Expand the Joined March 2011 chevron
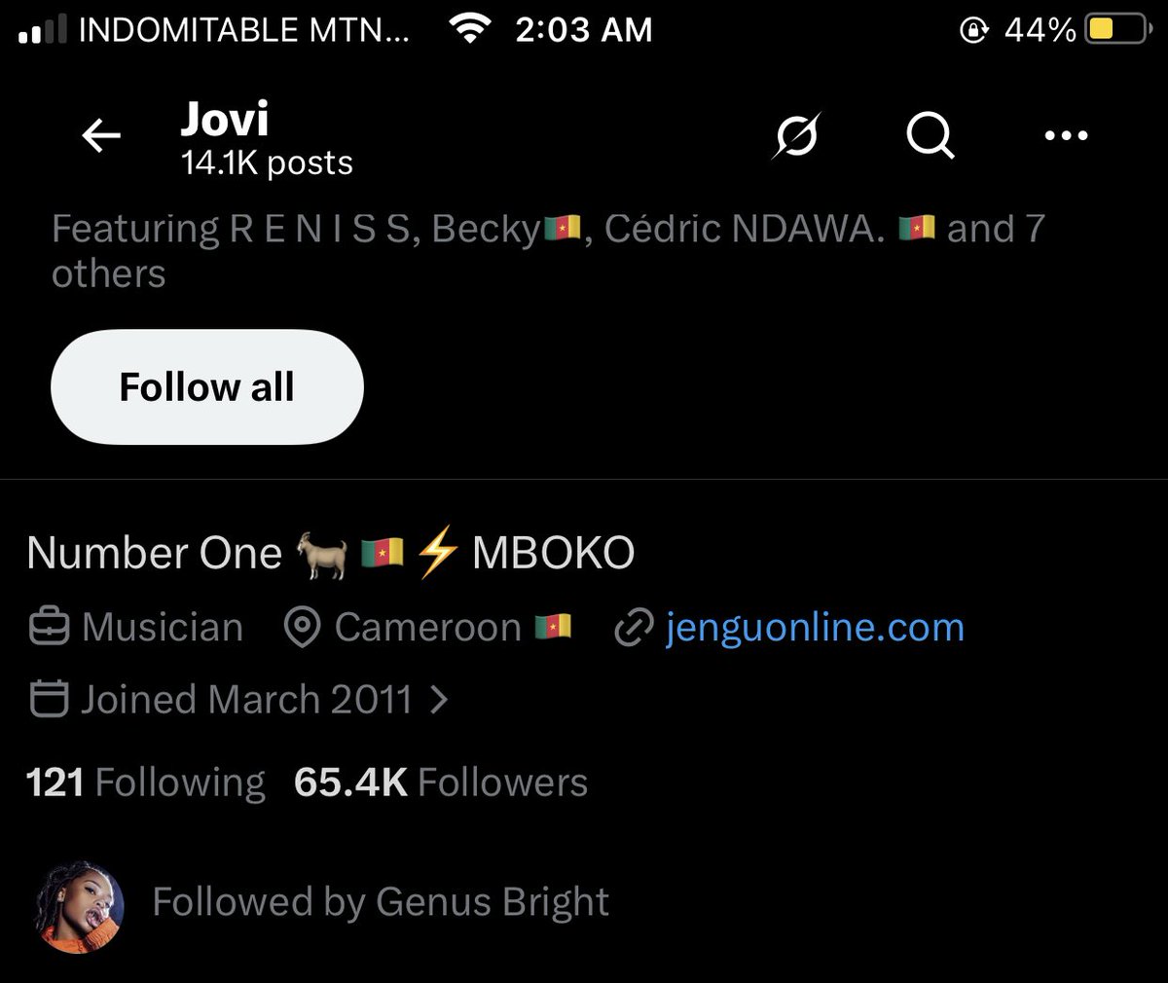The height and width of the screenshot is (983, 1168). coord(439,699)
